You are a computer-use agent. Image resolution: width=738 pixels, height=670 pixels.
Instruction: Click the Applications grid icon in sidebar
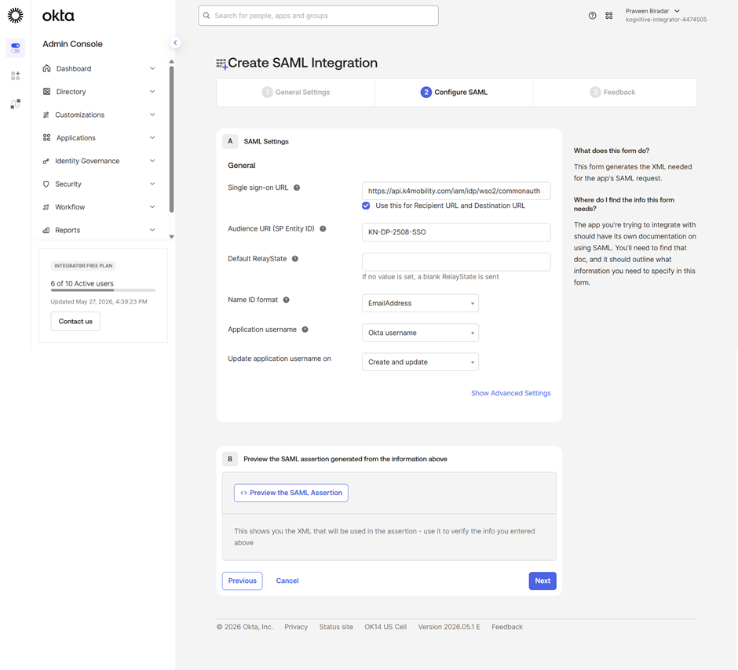46,138
